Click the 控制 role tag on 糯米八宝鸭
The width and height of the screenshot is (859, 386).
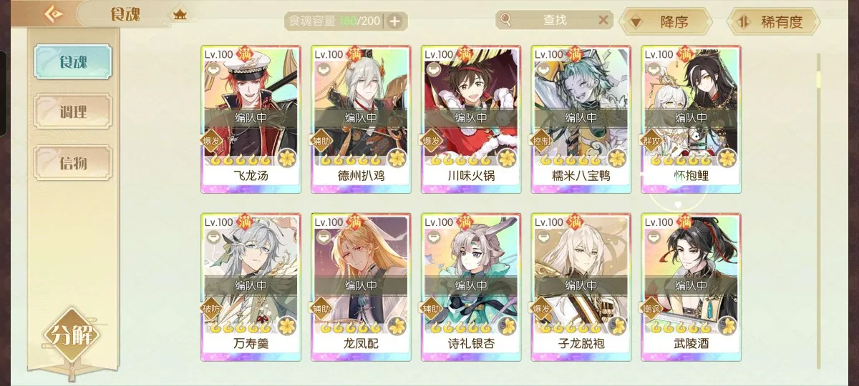tap(542, 140)
